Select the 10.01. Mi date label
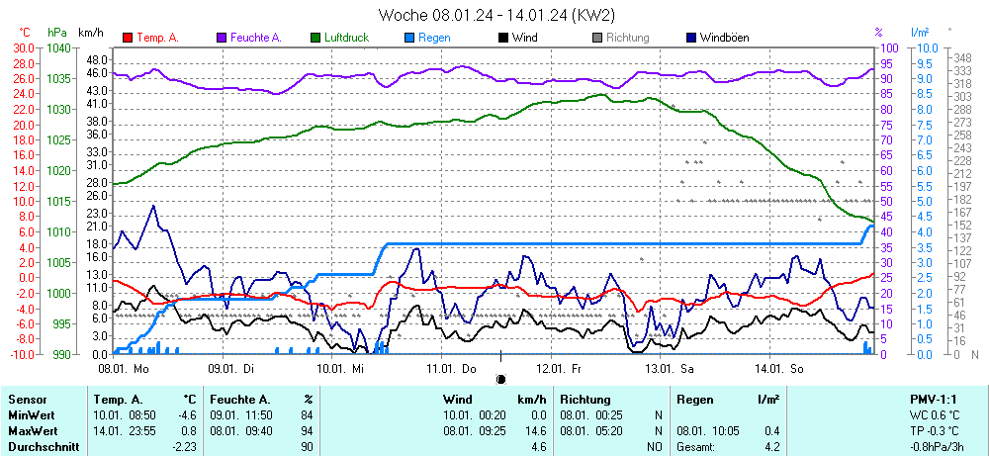The image size is (989, 456). point(341,367)
